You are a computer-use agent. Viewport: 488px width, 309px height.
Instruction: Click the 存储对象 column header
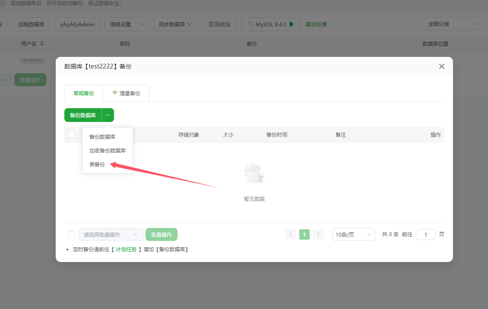click(189, 135)
